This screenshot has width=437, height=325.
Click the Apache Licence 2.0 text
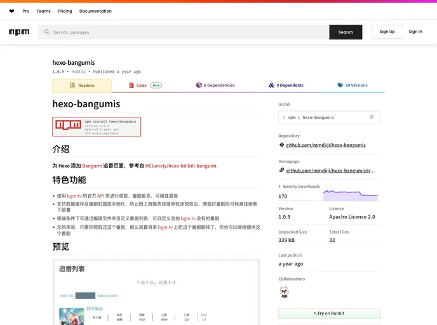click(x=352, y=216)
